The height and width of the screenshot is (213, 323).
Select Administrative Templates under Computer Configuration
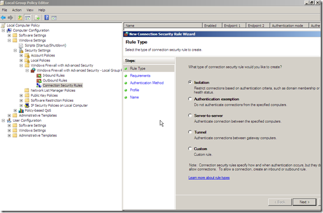38,116
